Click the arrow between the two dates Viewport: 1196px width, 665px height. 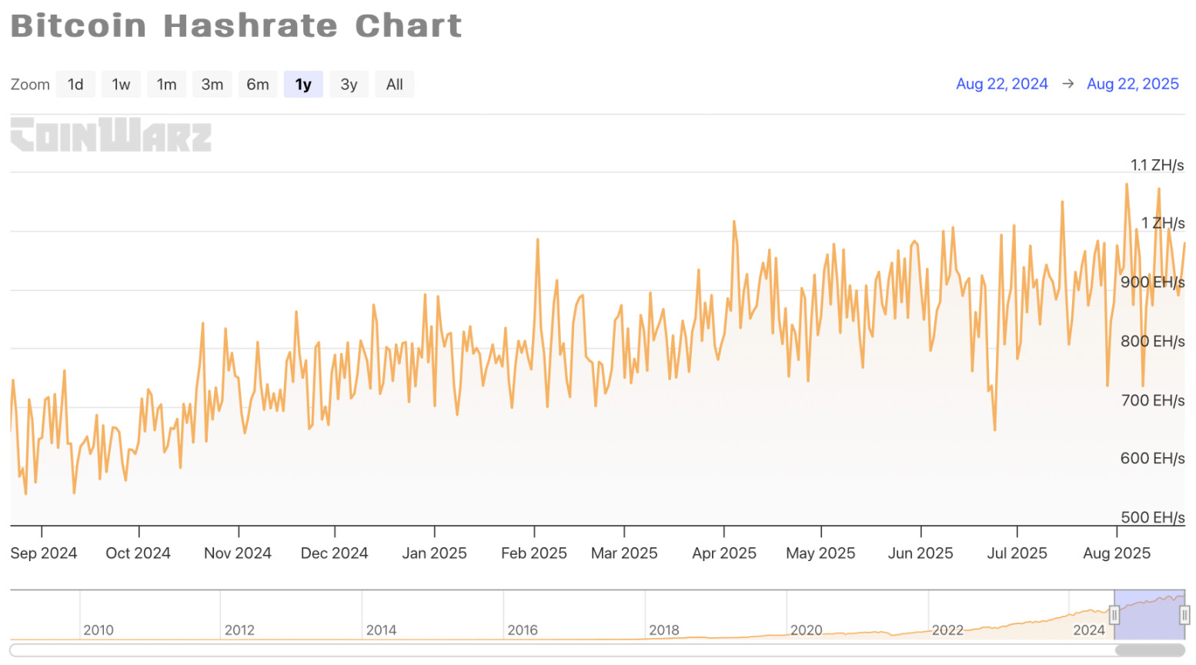tap(1067, 84)
